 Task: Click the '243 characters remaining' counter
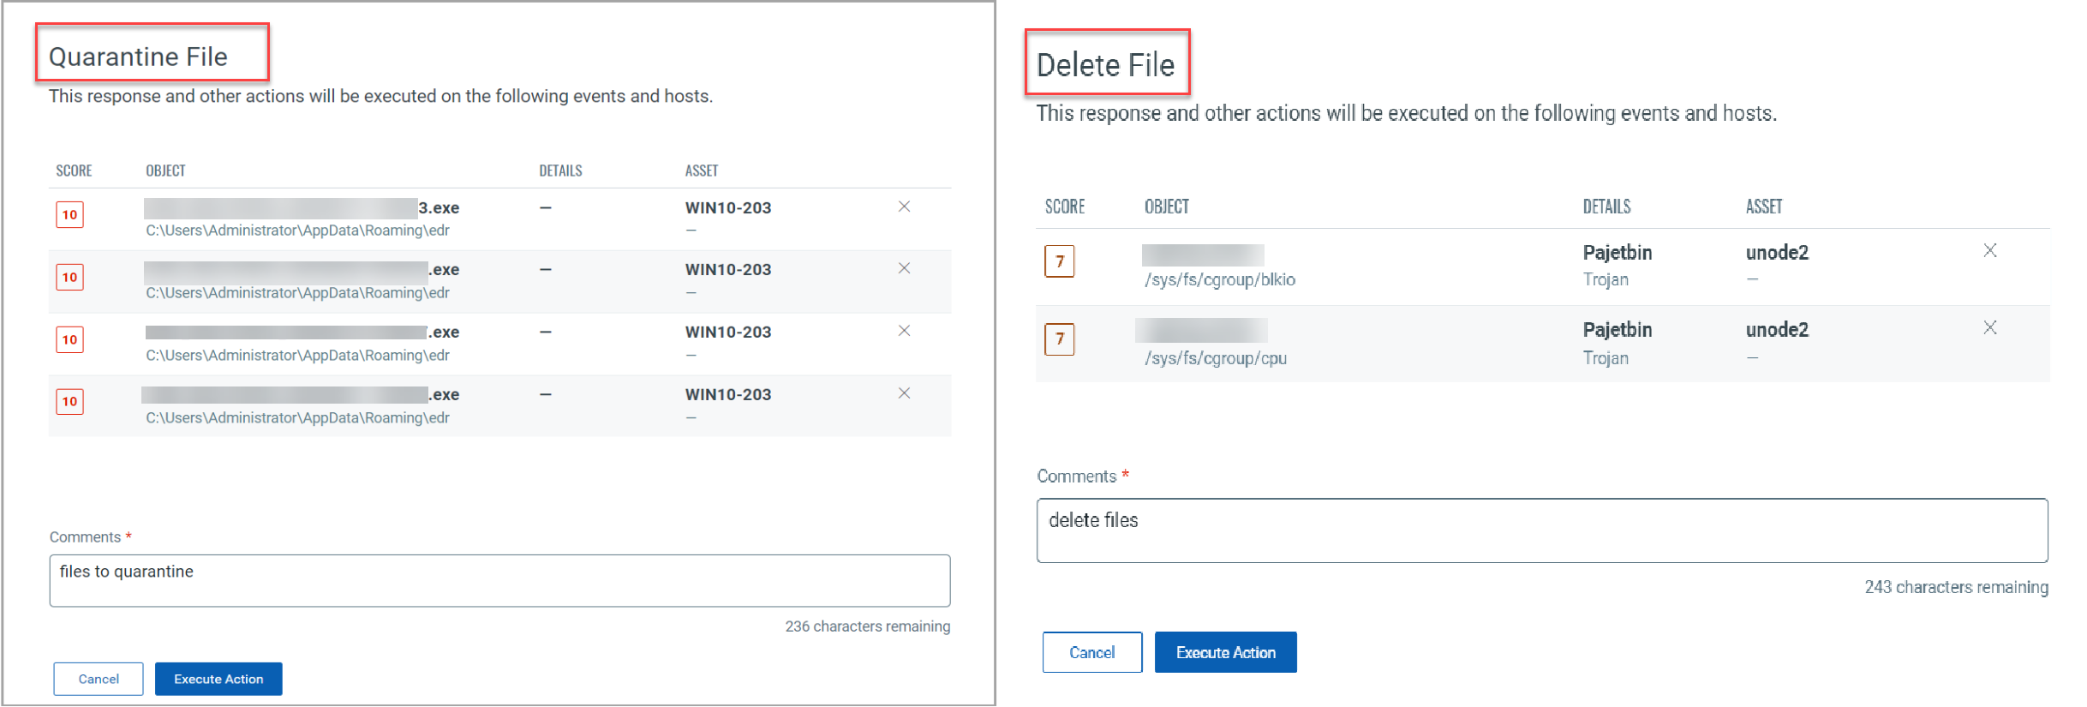[x=1957, y=587]
